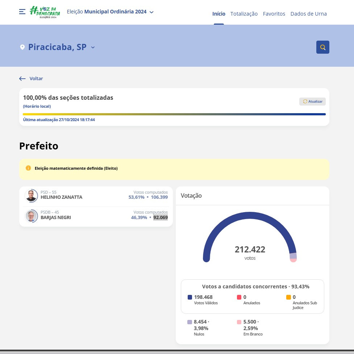Switch to the Totalização tab
Screen dimensions: 354x354
pyautogui.click(x=244, y=14)
